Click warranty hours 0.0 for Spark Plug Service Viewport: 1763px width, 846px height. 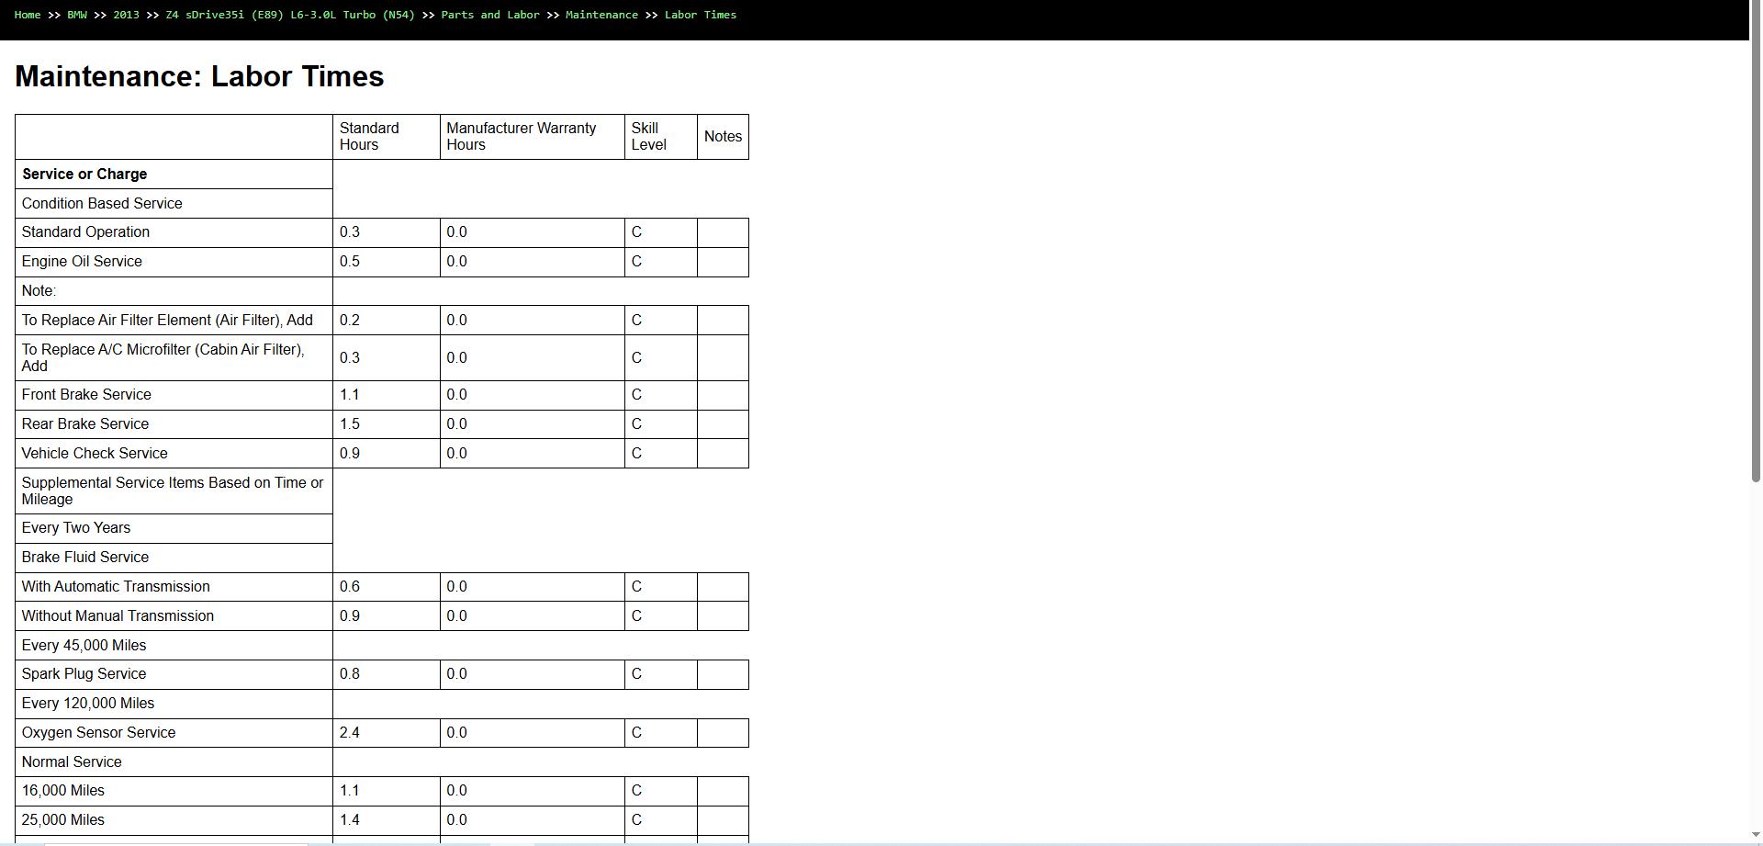point(533,674)
